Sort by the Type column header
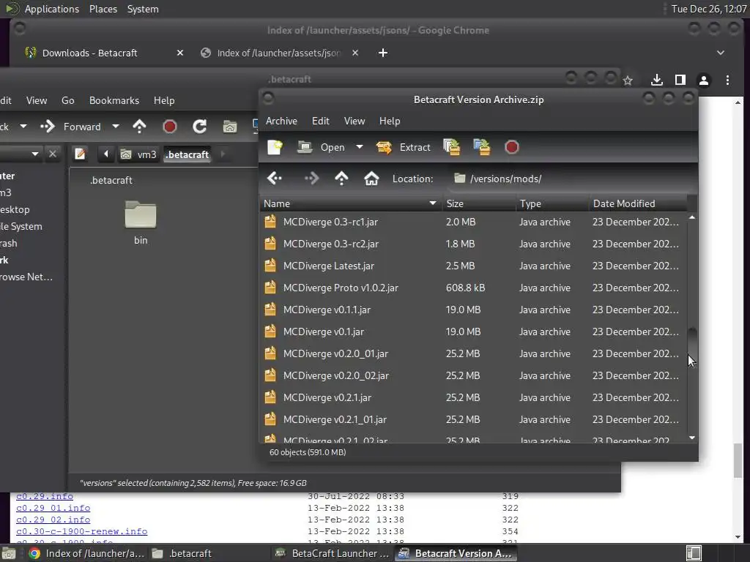 coord(552,203)
